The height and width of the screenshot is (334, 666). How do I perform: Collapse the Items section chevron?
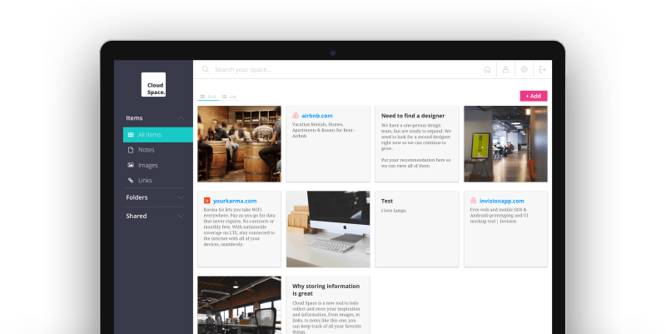point(181,118)
